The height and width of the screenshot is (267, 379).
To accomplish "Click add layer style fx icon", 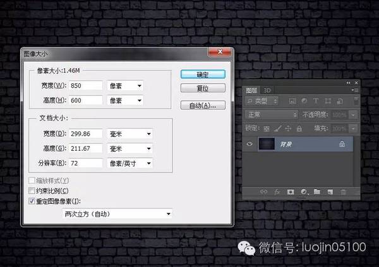I will (277, 192).
